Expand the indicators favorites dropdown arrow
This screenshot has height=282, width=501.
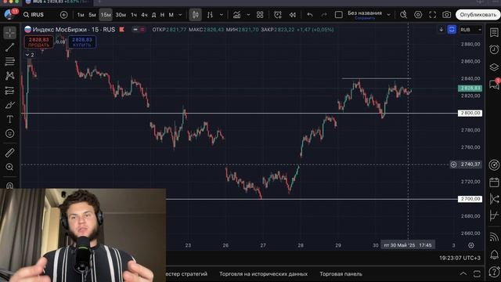point(248,15)
